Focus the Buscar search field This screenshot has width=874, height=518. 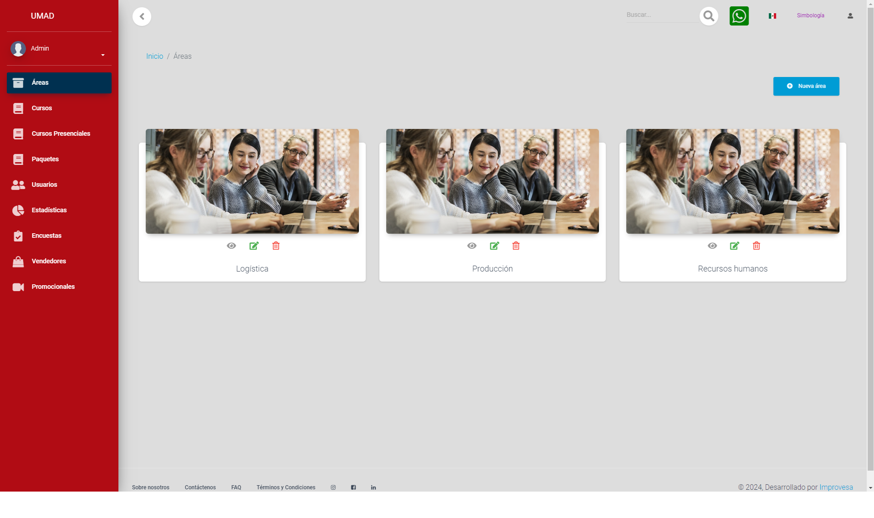coord(660,15)
